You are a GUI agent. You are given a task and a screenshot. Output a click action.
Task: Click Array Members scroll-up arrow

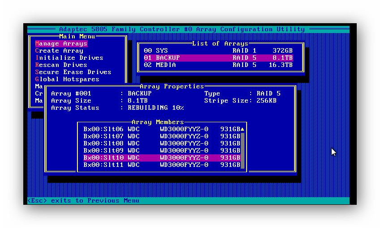point(243,129)
